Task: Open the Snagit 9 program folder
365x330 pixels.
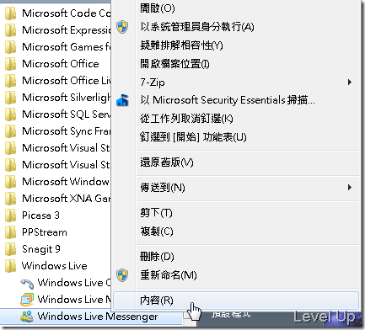Action: (41, 249)
